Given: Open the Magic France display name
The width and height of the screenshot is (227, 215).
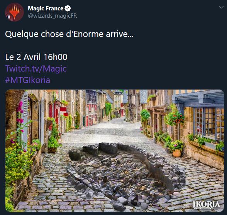Looking at the screenshot, I should (46, 8).
